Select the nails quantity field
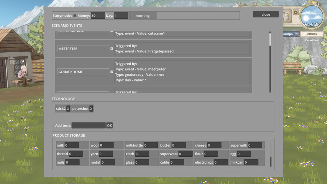The image size is (327, 184). (x=72, y=162)
